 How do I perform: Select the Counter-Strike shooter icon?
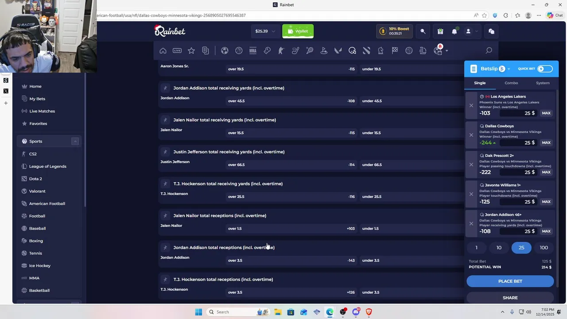[281, 51]
